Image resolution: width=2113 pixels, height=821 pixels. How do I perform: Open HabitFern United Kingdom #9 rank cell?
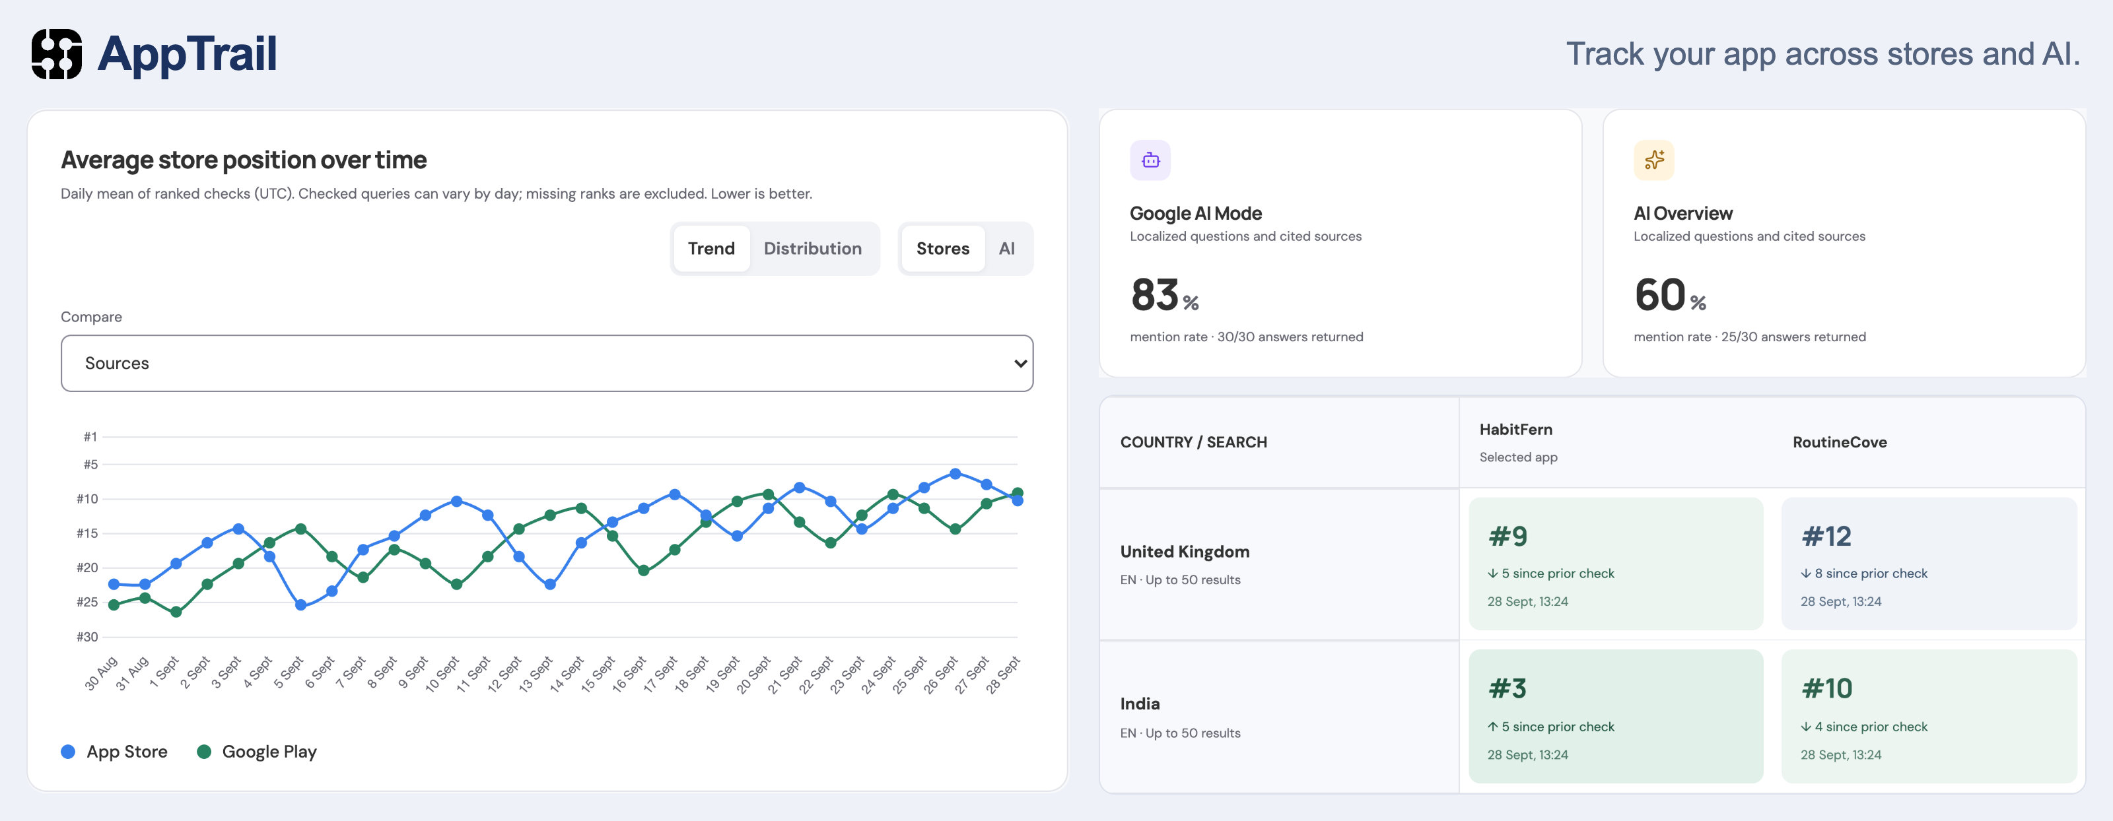pyautogui.click(x=1616, y=564)
